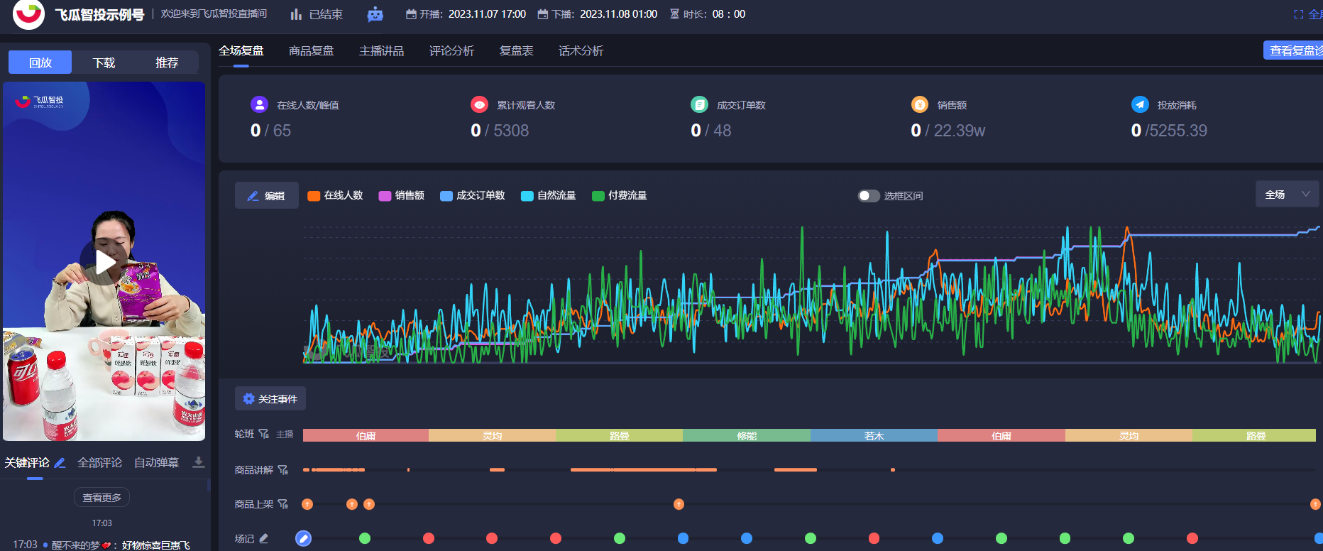The width and height of the screenshot is (1323, 551).
Task: Toggle 付费流量 legend series
Action: pos(619,195)
